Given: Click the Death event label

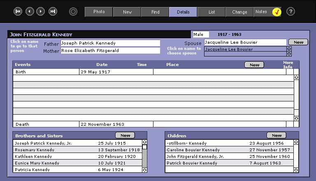Looking at the screenshot, I should (x=22, y=125).
